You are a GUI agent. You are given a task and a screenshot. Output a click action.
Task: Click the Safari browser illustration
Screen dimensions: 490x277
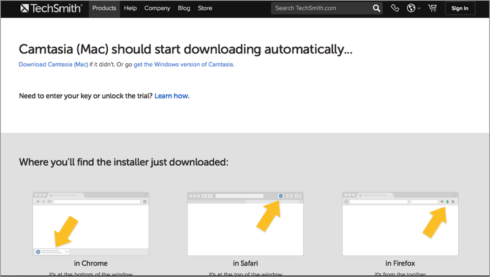(x=246, y=224)
